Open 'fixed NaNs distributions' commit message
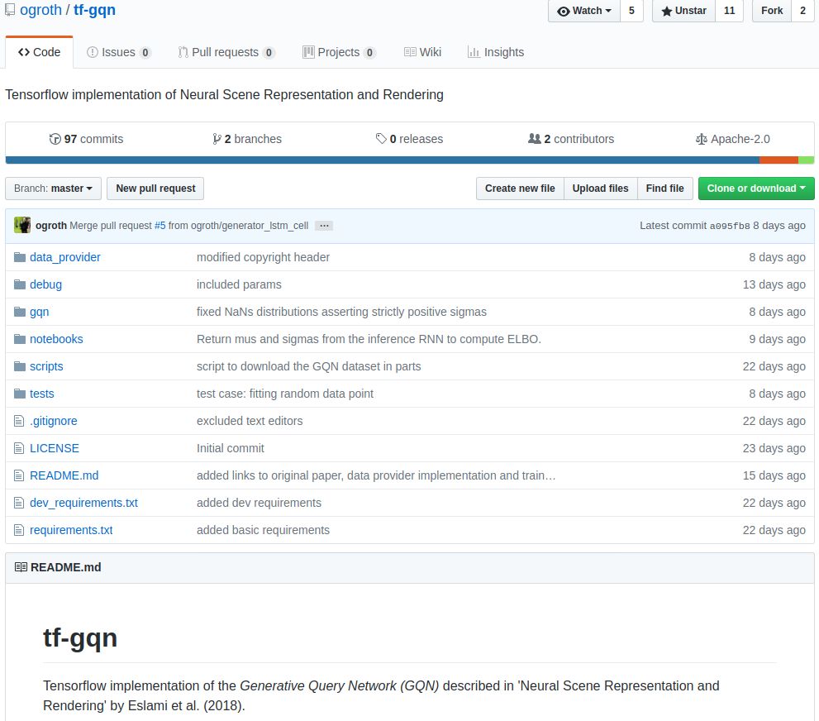 click(x=341, y=312)
